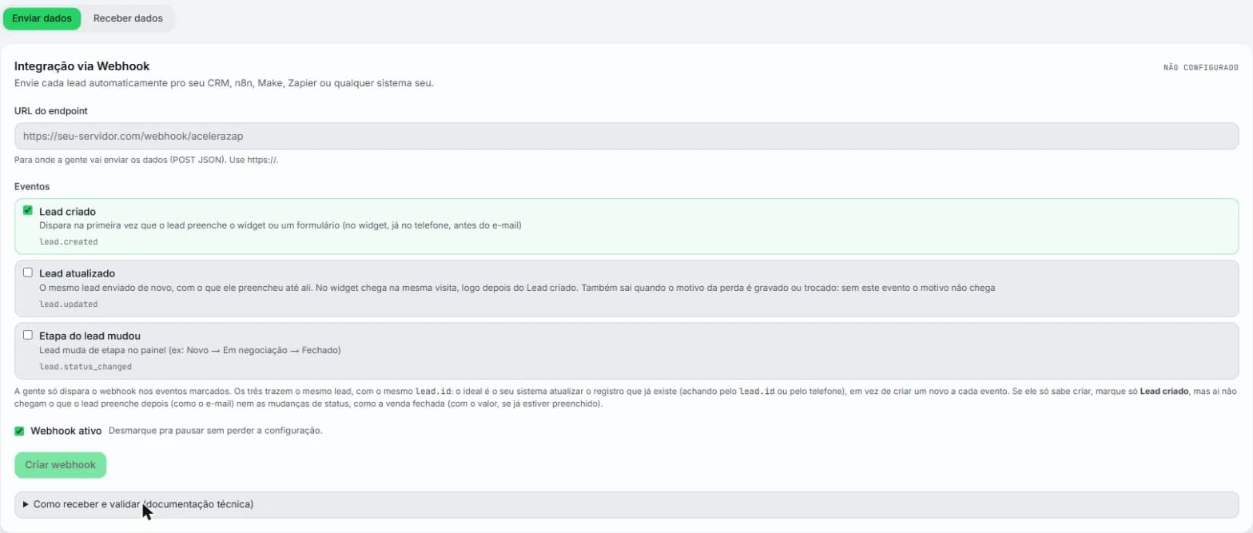Enable the Lead atualizado checkbox

28,272
